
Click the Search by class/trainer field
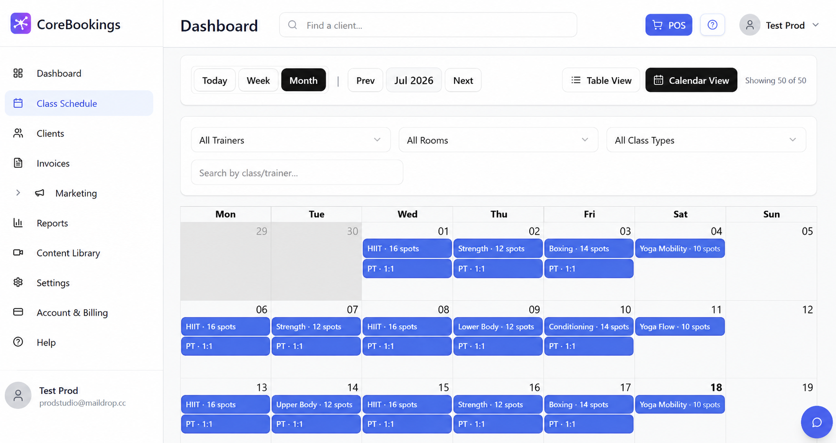(x=297, y=172)
